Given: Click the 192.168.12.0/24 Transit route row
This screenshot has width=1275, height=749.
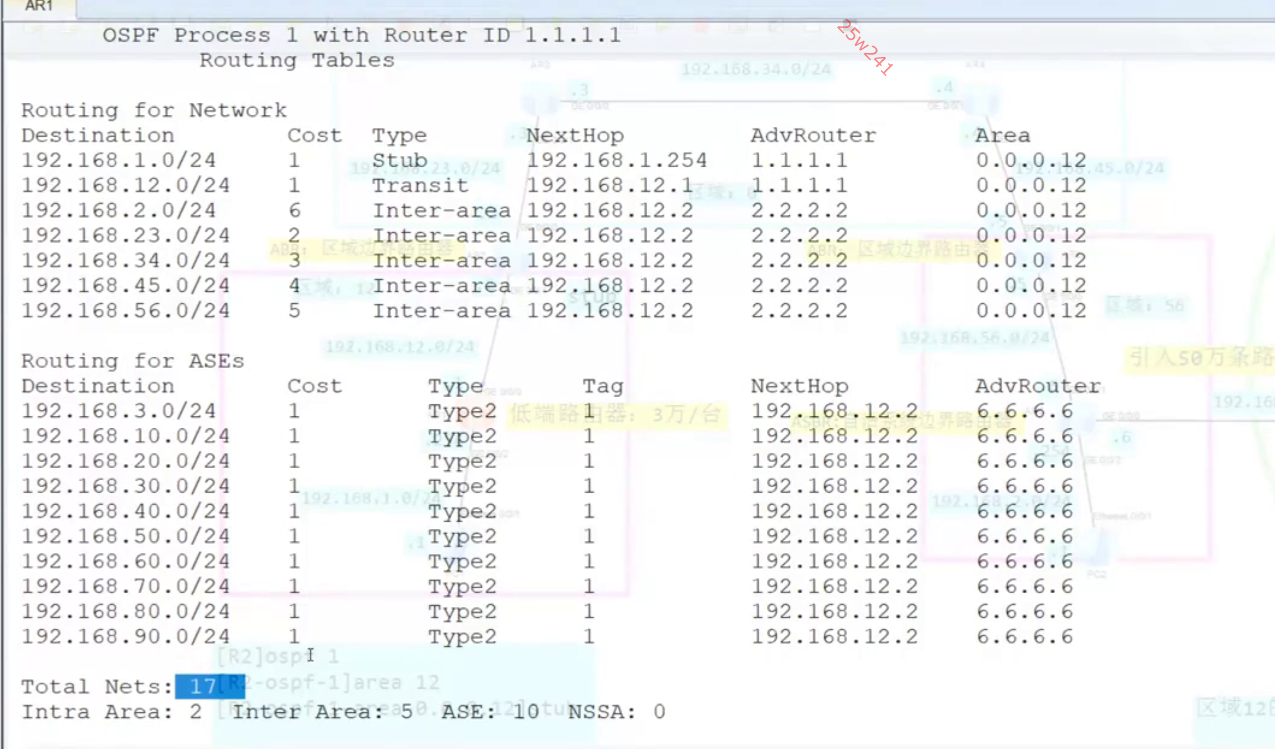Looking at the screenshot, I should click(x=125, y=185).
